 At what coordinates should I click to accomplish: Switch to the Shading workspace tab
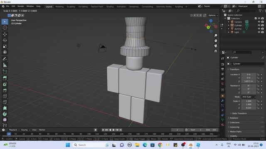click(110, 7)
